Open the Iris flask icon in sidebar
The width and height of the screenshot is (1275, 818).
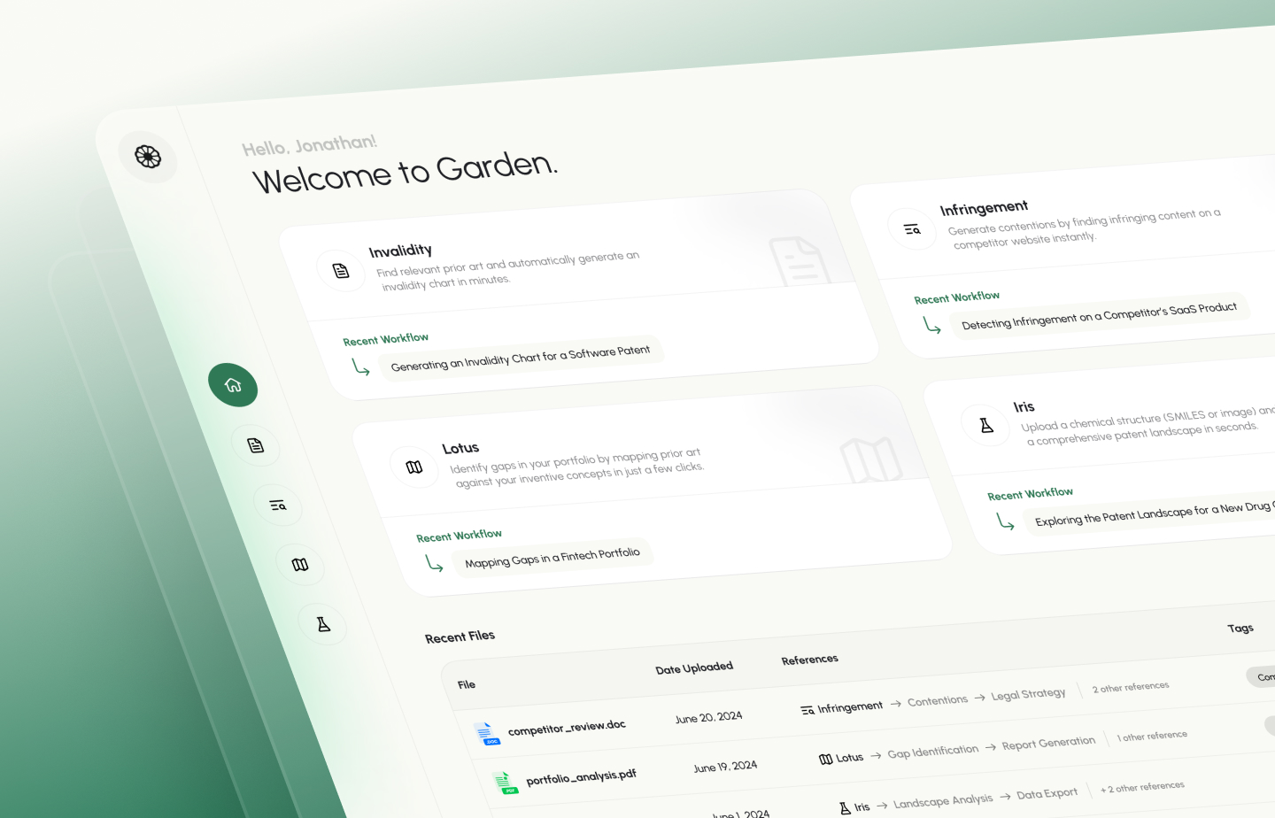pos(323,624)
